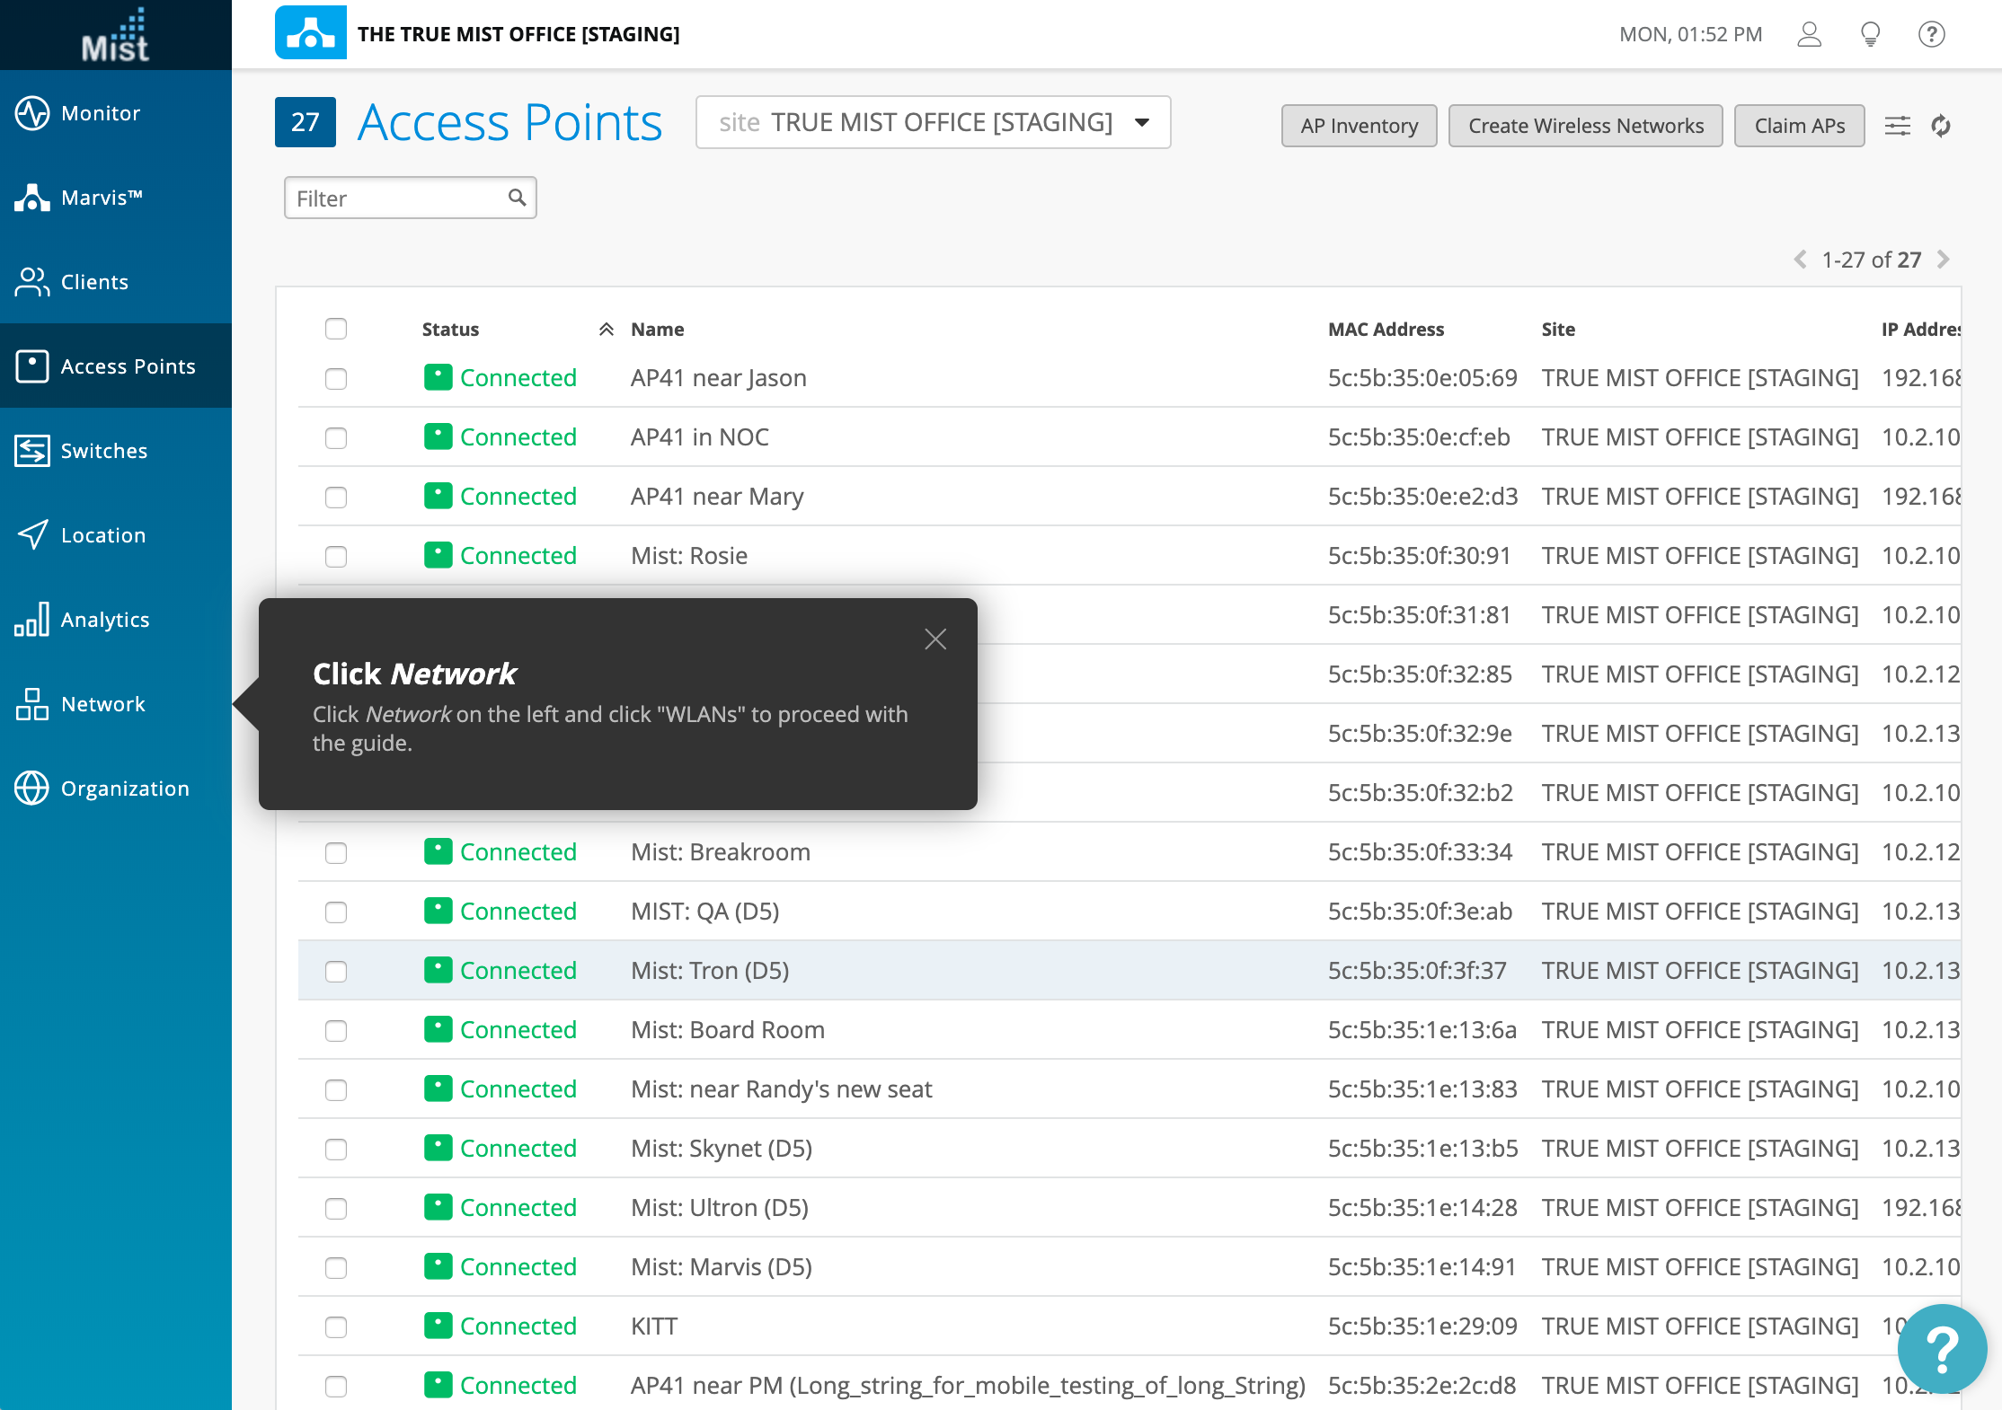Viewport: 2002px width, 1410px height.
Task: Click Create Wireless Networks button
Action: tap(1585, 126)
